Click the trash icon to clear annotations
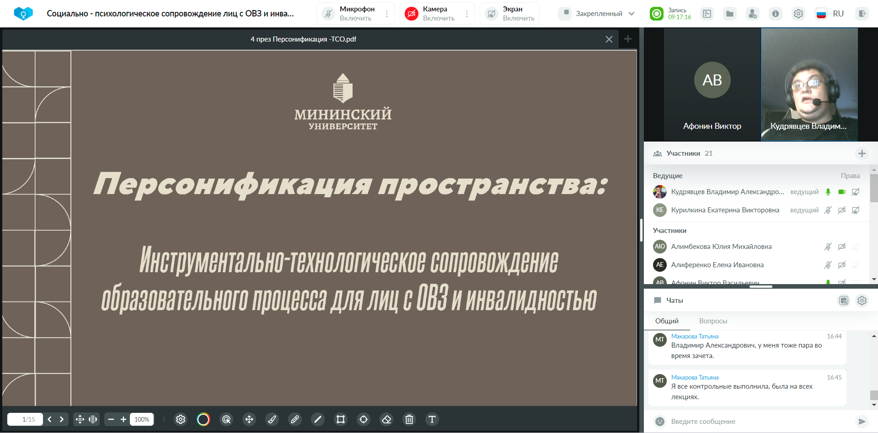Viewport: 878px width, 433px height. (409, 419)
